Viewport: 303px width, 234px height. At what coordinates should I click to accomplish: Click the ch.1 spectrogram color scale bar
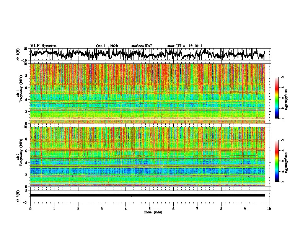coord(277,98)
